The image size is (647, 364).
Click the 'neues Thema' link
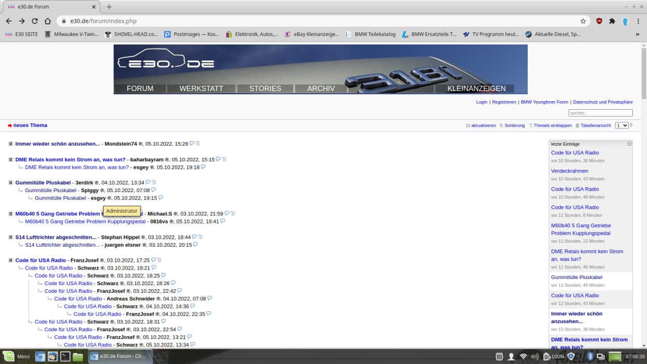pyautogui.click(x=30, y=125)
